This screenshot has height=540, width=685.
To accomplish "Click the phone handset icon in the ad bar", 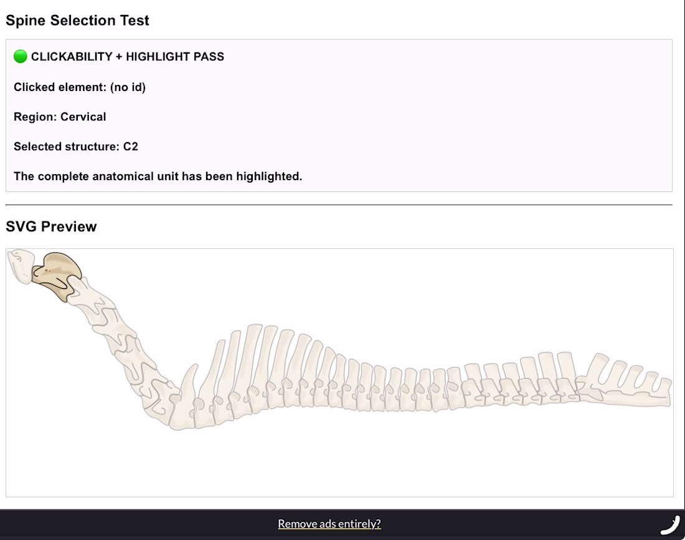I will [x=669, y=525].
